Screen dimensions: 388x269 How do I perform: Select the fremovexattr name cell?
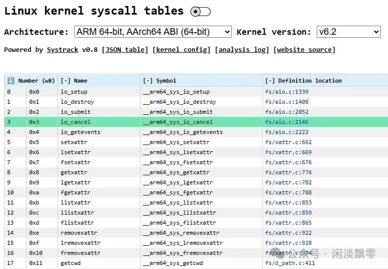99,253
